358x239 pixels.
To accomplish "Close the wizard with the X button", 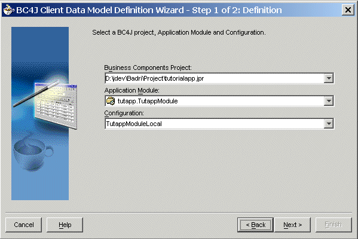I will point(348,10).
